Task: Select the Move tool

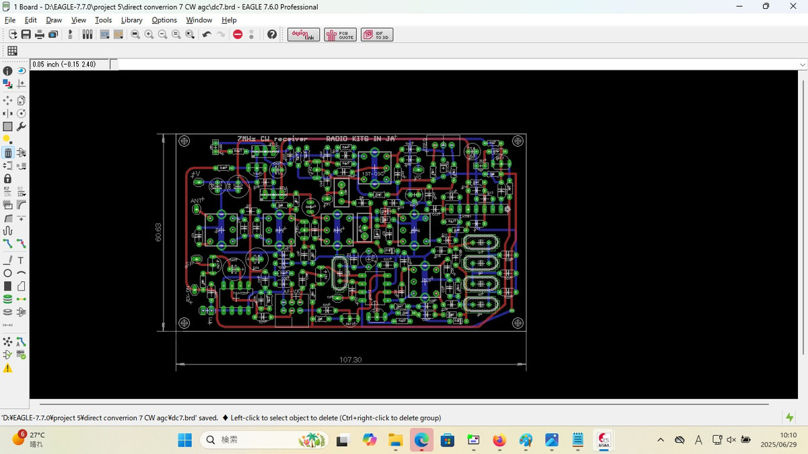Action: tap(7, 100)
